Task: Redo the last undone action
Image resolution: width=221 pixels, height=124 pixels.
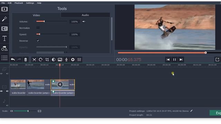Action: 19,60
